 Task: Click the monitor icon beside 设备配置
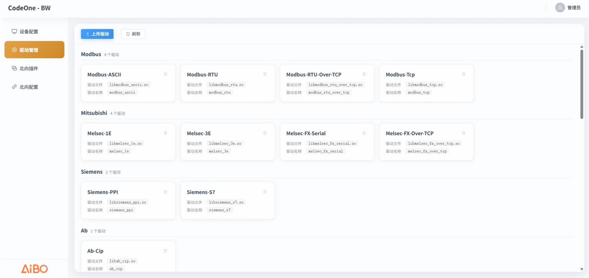click(14, 31)
